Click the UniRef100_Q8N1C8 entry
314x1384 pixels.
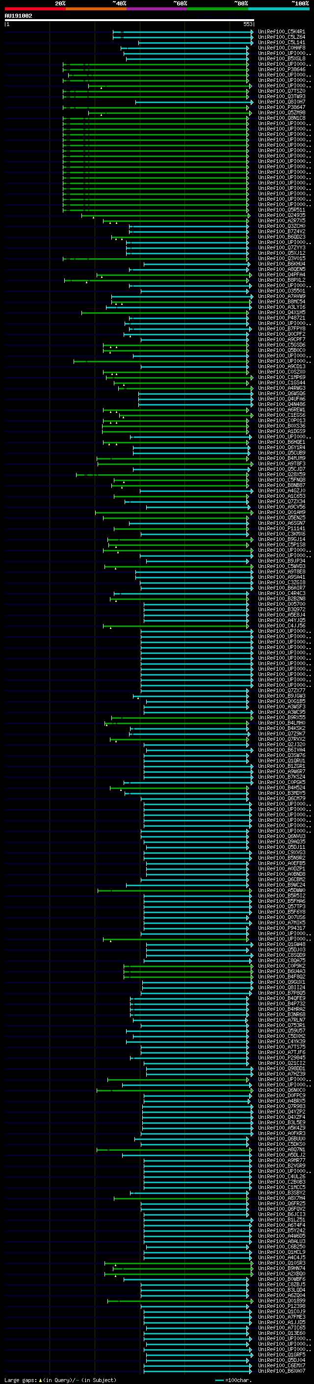point(281,118)
